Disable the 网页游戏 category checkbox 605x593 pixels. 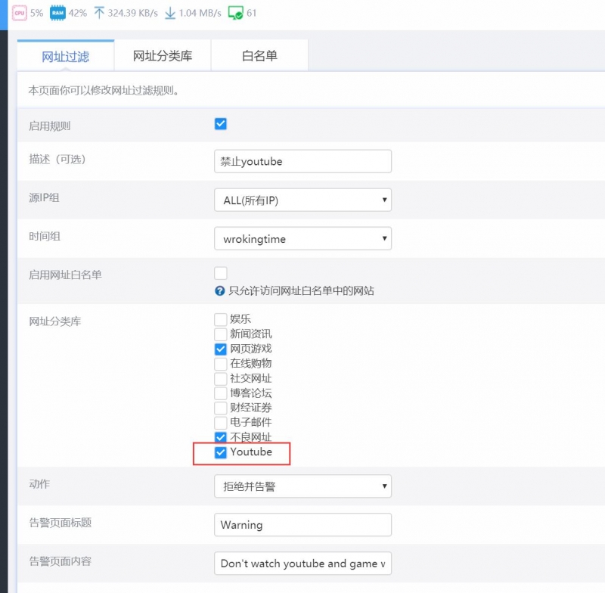(x=221, y=349)
